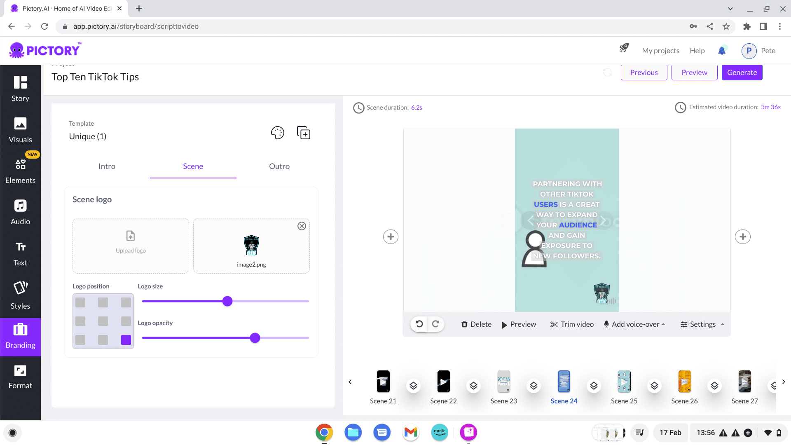Toggle redo action with rotate-right icon

pyautogui.click(x=436, y=324)
